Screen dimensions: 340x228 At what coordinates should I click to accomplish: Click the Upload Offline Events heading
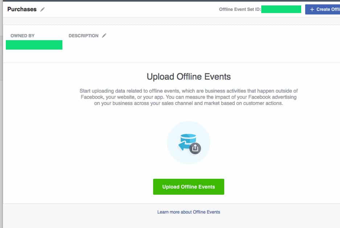coord(189,77)
